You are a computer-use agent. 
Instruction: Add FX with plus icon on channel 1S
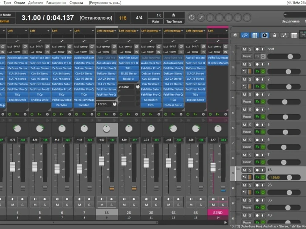pos(114,114)
